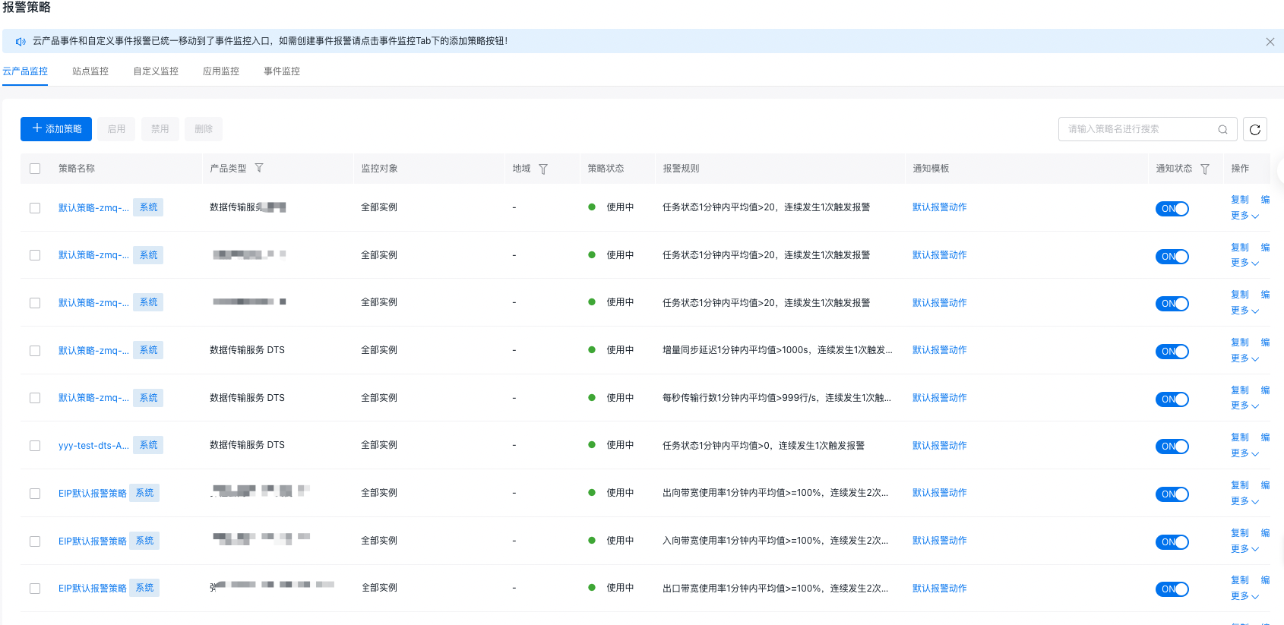
Task: Toggle the ON switch for the 出向带宽使用率 policy
Action: (x=1172, y=494)
